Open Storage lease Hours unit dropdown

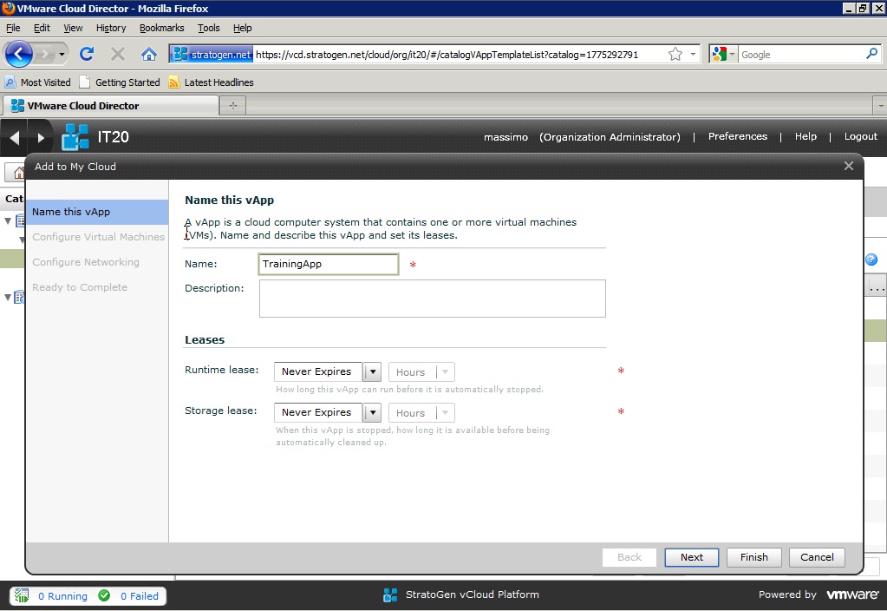click(x=421, y=413)
